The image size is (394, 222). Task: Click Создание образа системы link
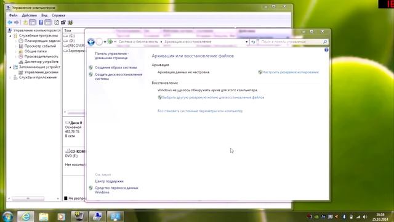(x=116, y=67)
